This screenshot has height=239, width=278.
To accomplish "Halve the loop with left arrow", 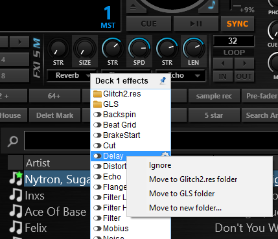I will pyautogui.click(x=223, y=63).
